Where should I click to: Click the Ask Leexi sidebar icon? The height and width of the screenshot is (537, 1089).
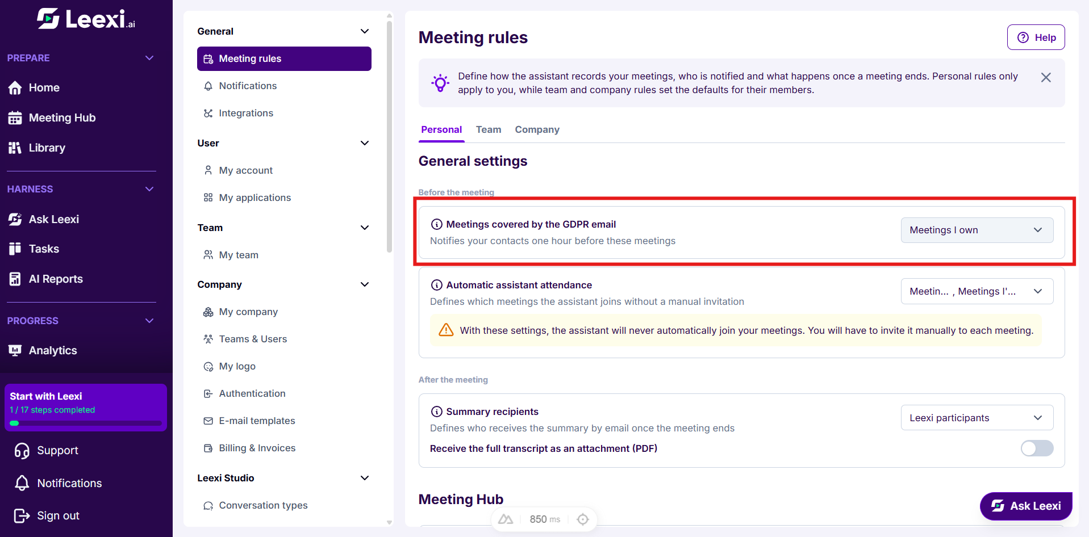click(15, 220)
